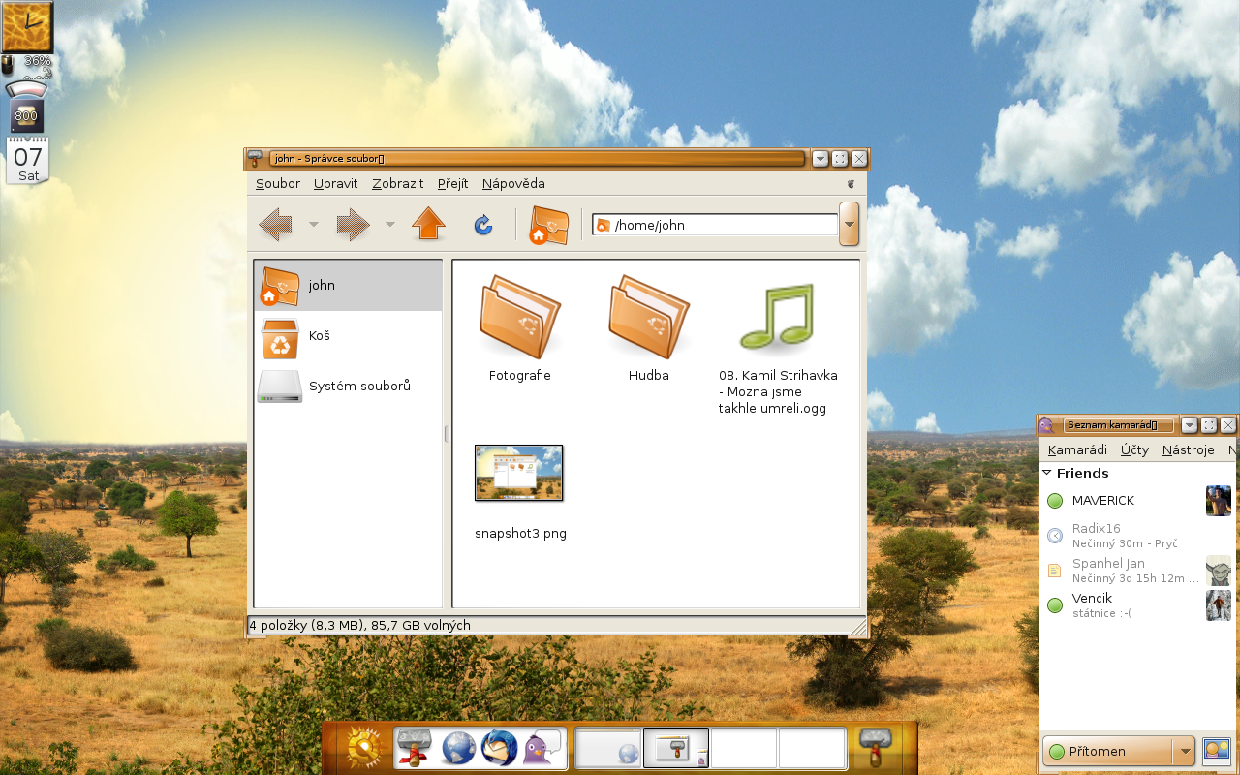The width and height of the screenshot is (1240, 775).
Task: Open the forward history dropdown arrow
Action: pyautogui.click(x=389, y=225)
